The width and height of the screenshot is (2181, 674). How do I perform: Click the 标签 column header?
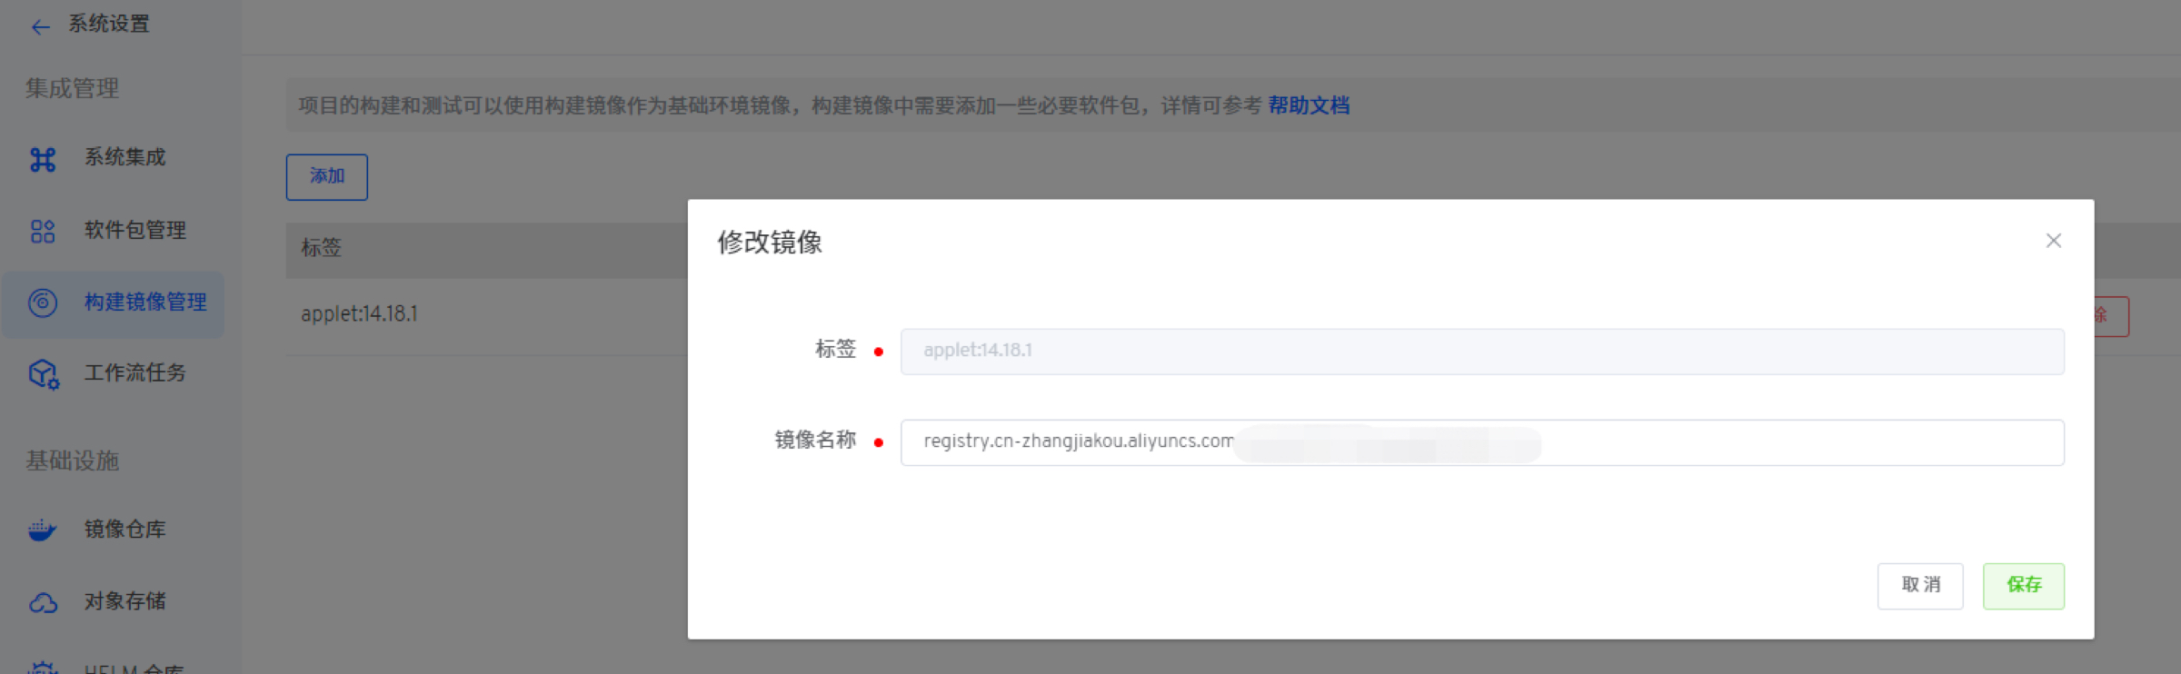click(321, 247)
